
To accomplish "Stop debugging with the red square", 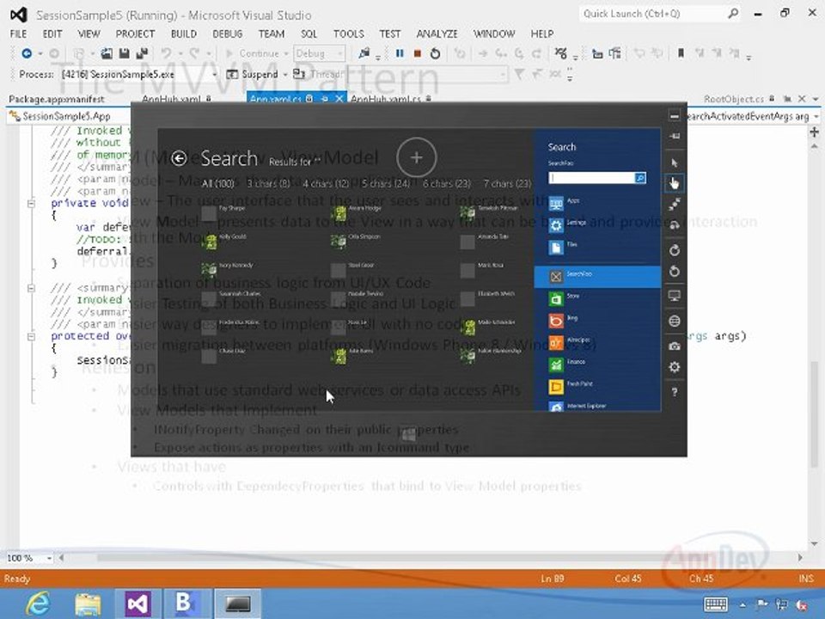I will [418, 53].
